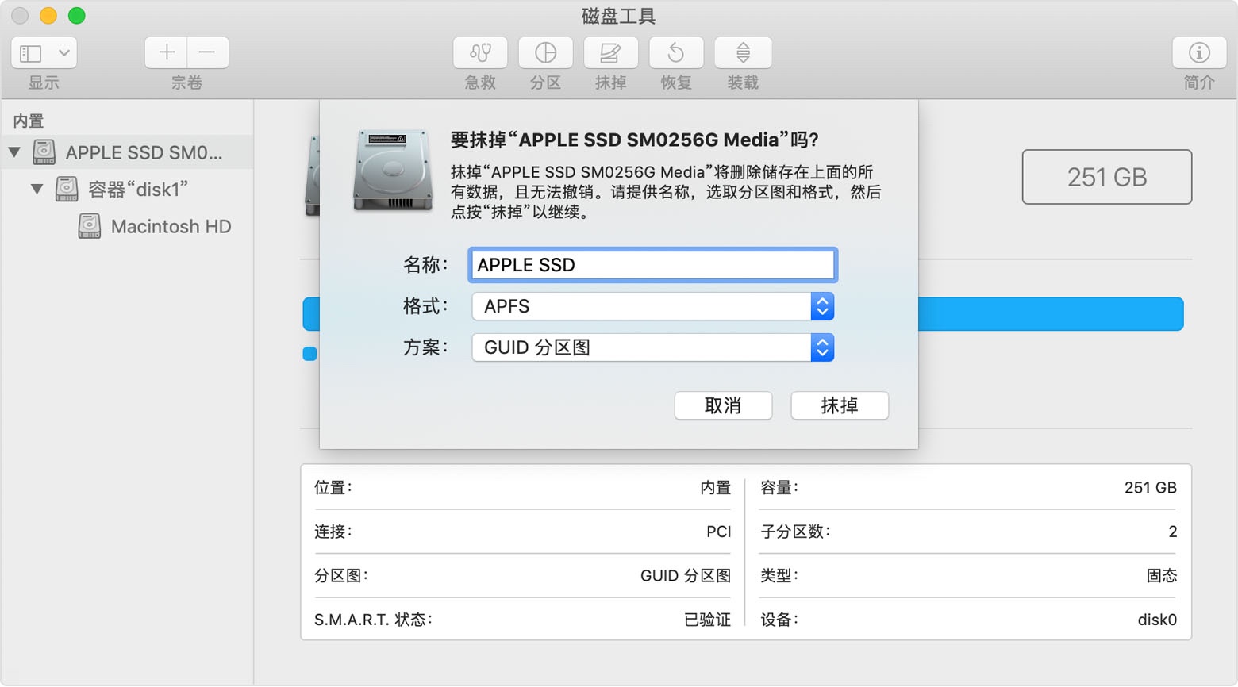
Task: Open the sidebar view (显示) options dropdown
Action: pos(44,53)
